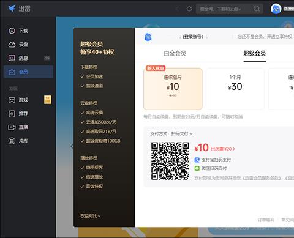Open the 推荐 recommendations icon

pos(12,113)
